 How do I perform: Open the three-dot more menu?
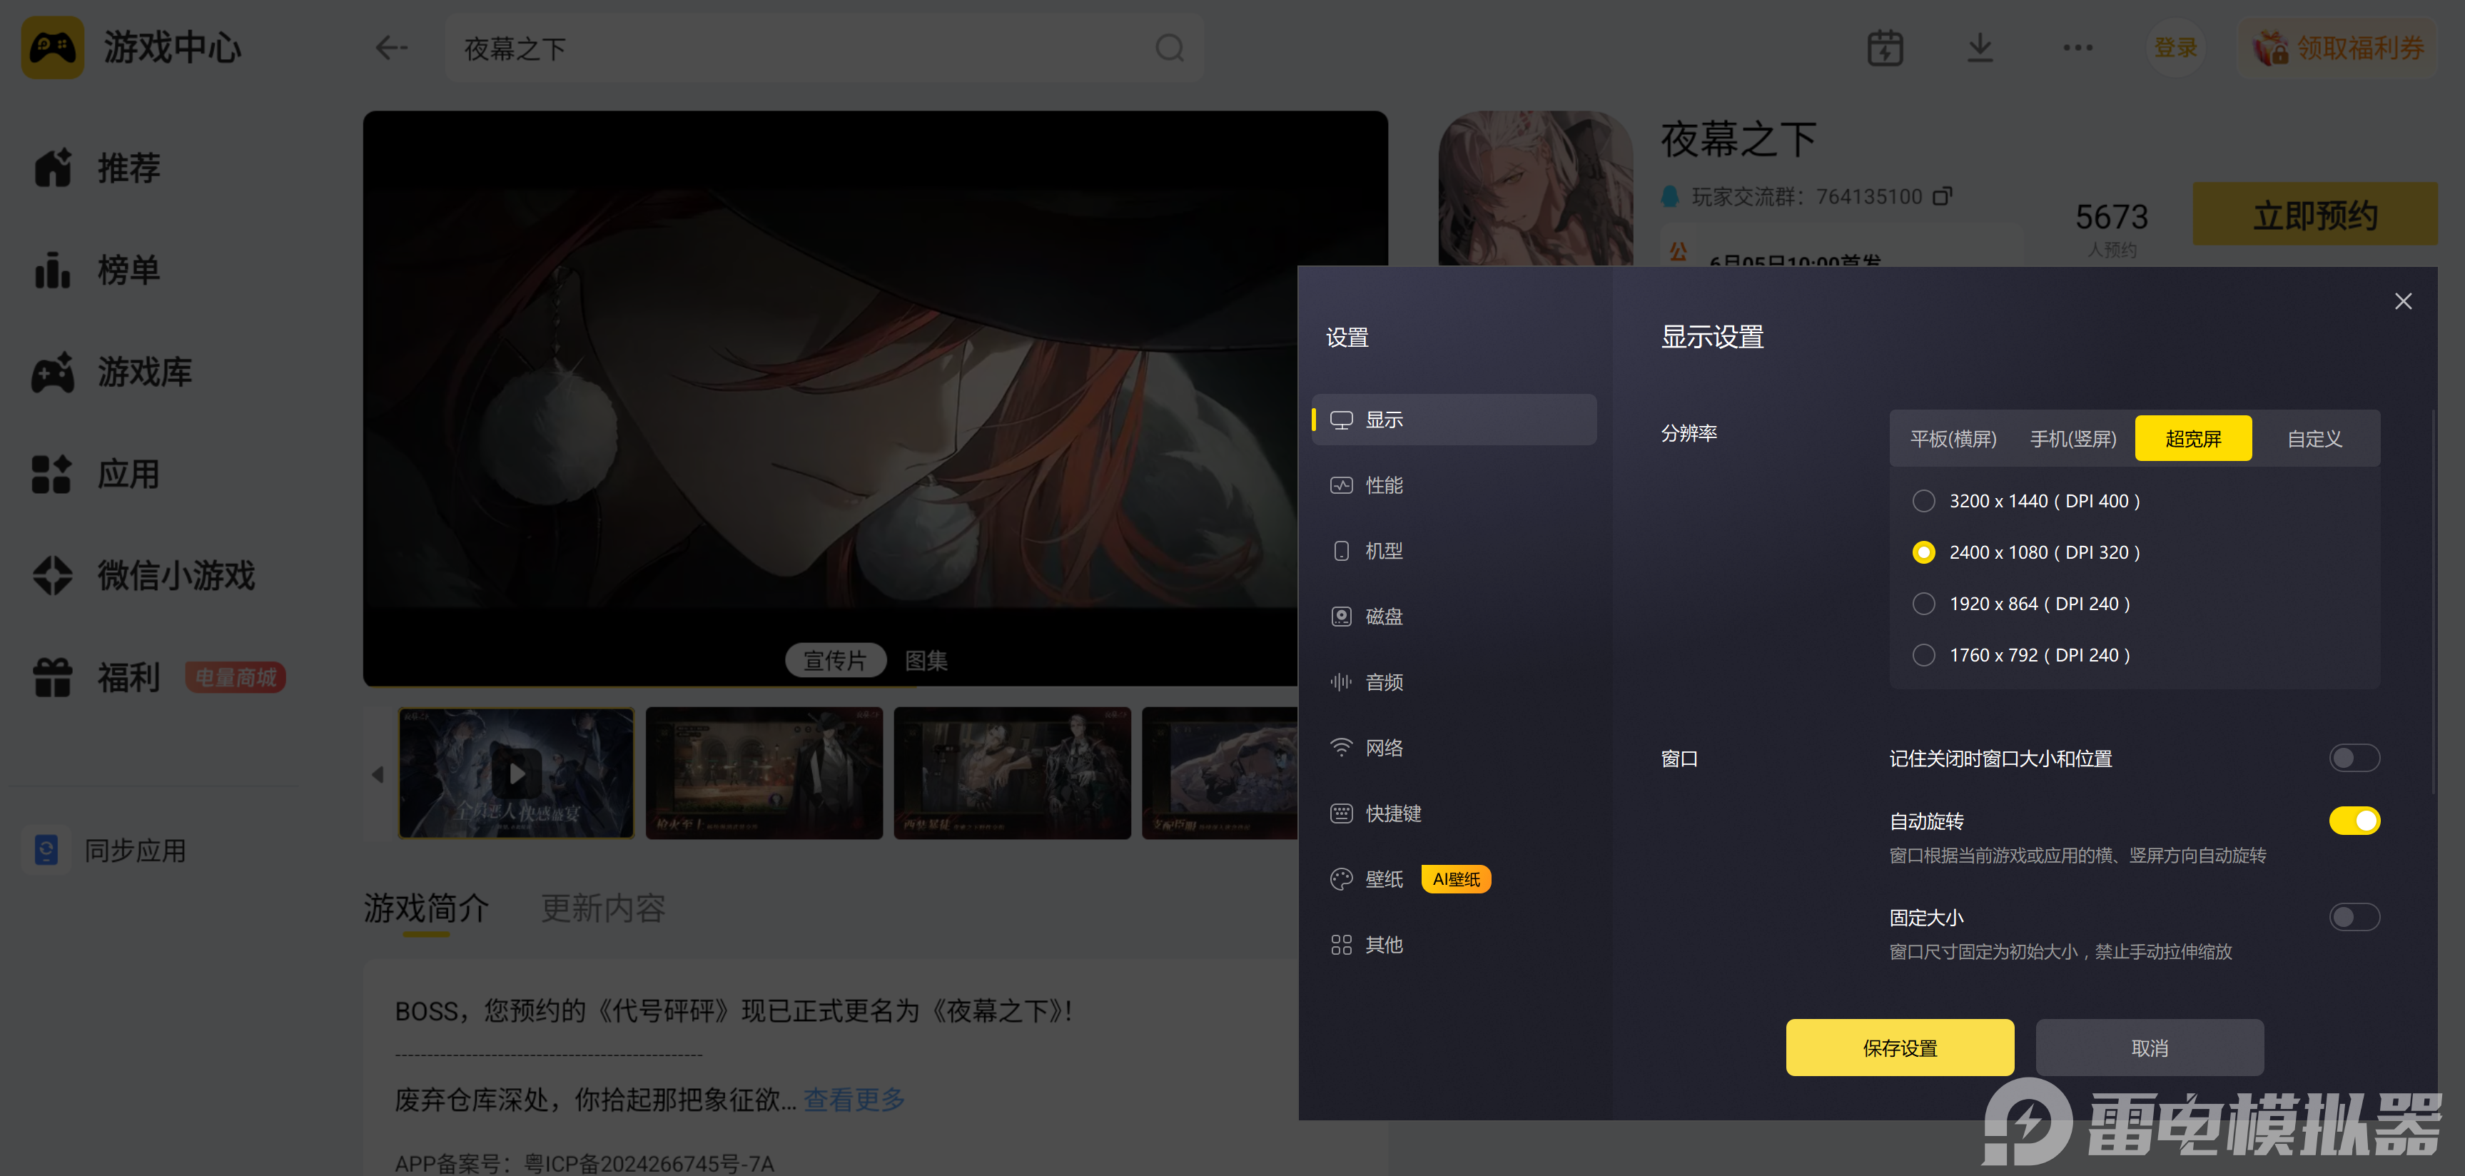(2077, 48)
